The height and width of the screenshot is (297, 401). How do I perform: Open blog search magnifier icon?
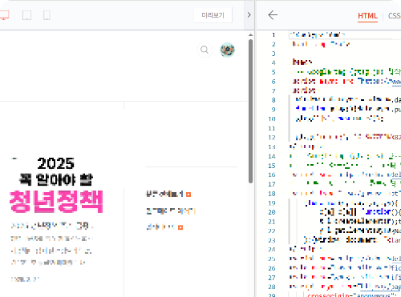205,50
